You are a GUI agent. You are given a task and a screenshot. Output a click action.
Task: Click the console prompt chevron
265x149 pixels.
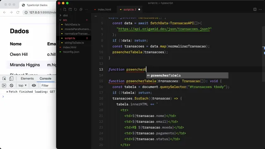(x=3, y=96)
